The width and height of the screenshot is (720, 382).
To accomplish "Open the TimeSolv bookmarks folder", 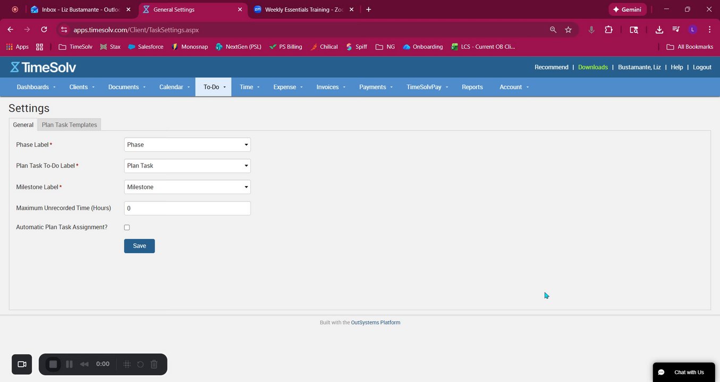I will pos(75,47).
